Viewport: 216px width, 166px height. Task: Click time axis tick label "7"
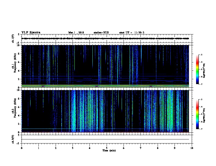tap(141, 148)
